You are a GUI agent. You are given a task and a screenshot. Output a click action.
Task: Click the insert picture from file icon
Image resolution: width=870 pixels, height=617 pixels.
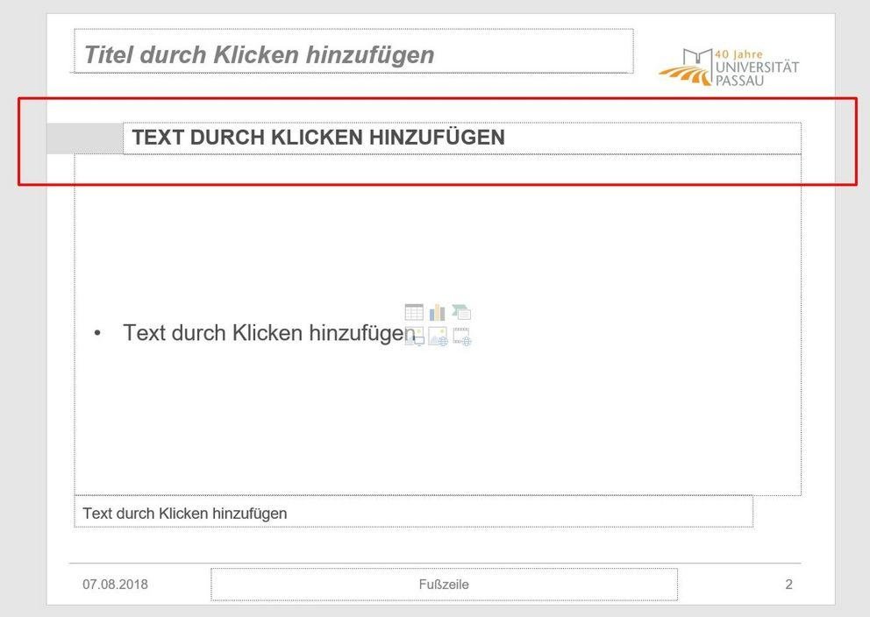click(414, 336)
